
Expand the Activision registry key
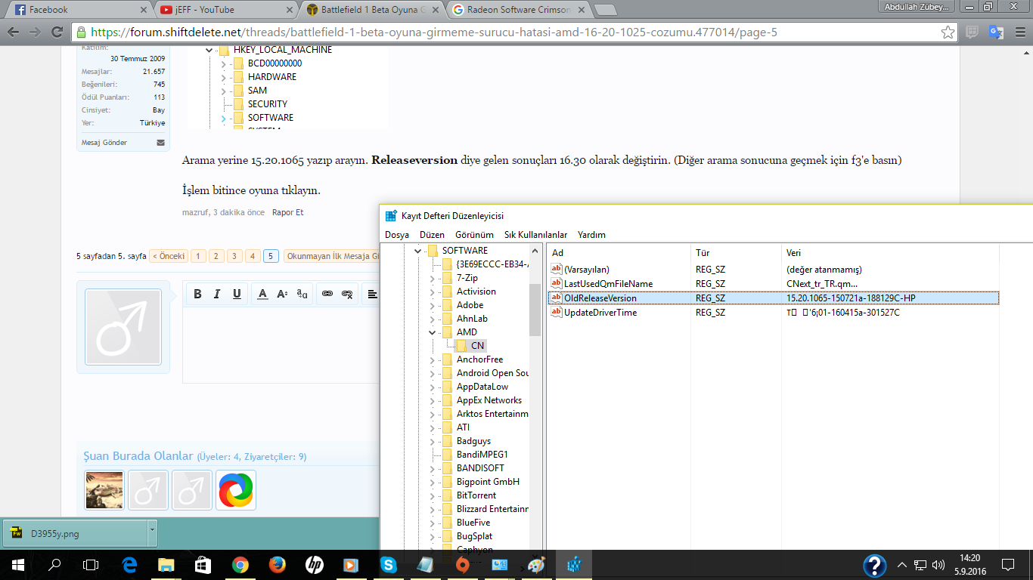(x=432, y=292)
